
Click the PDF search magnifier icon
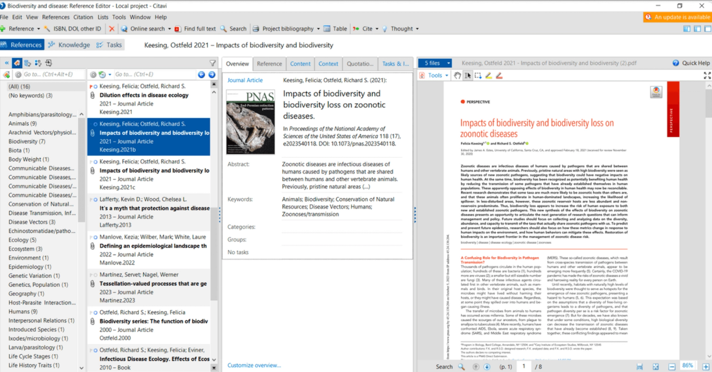(461, 367)
